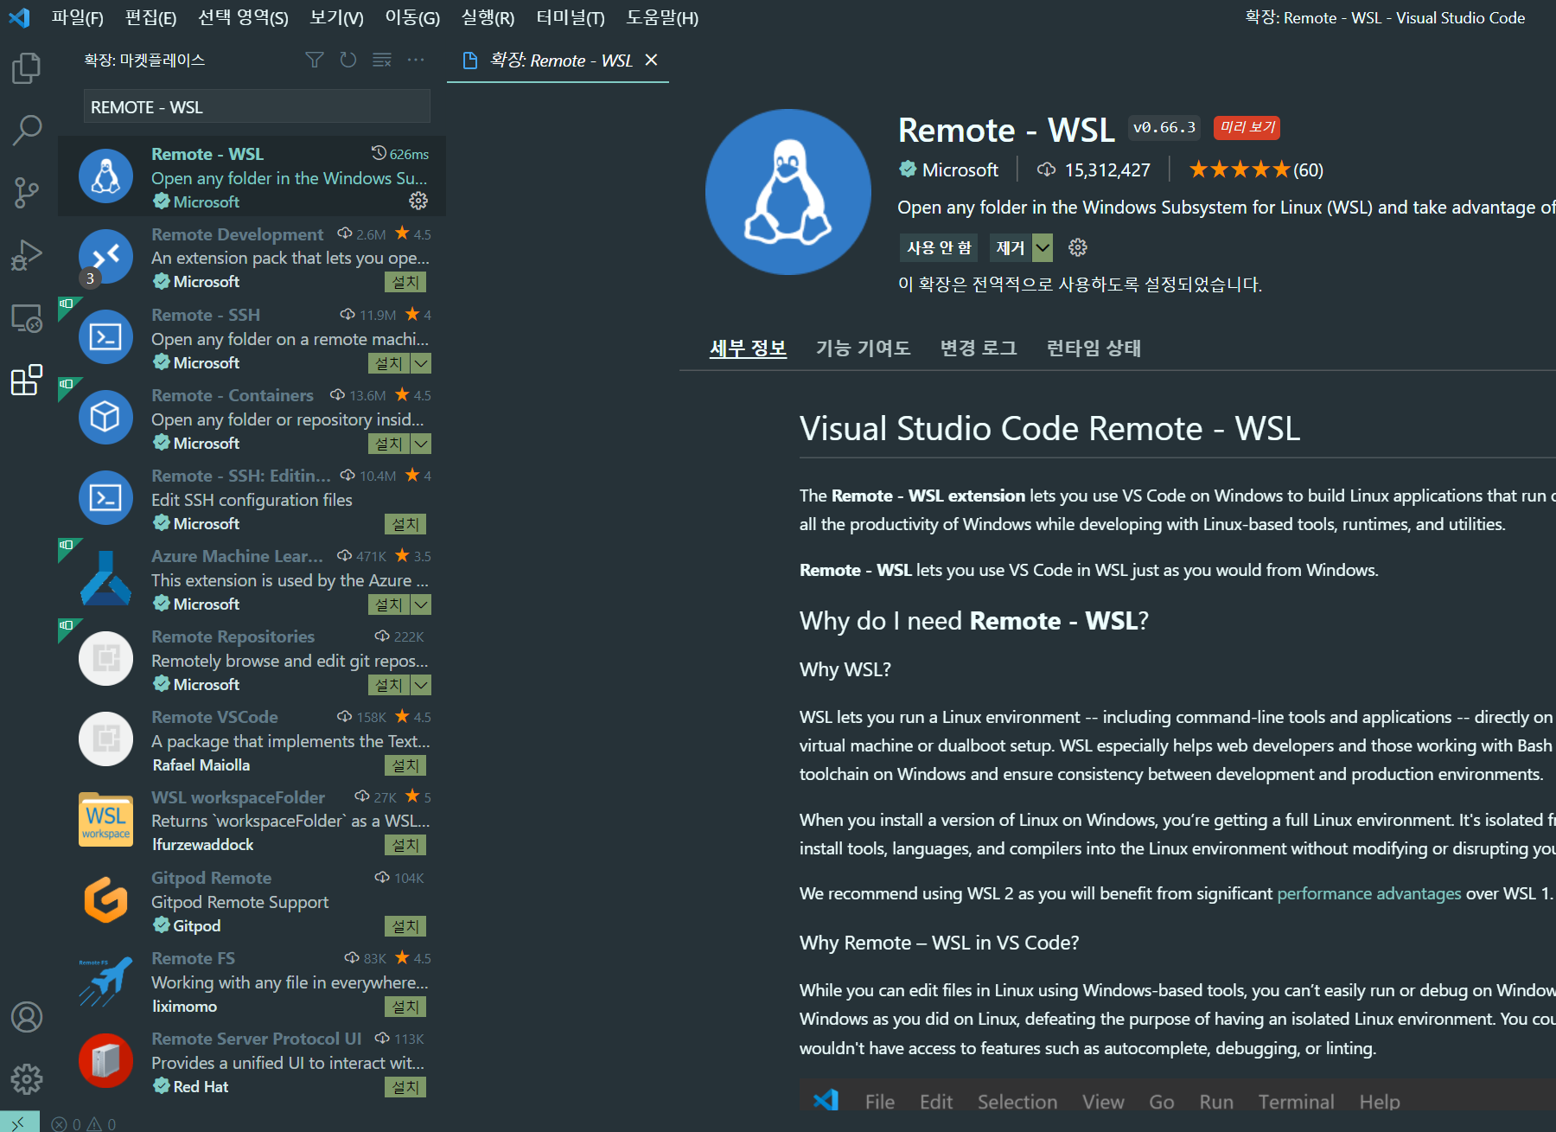Select Azure Machine Learning extension icon
1556x1132 pixels.
[105, 579]
